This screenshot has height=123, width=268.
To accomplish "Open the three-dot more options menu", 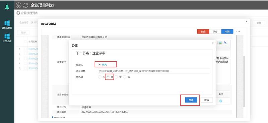I will 238,32.
